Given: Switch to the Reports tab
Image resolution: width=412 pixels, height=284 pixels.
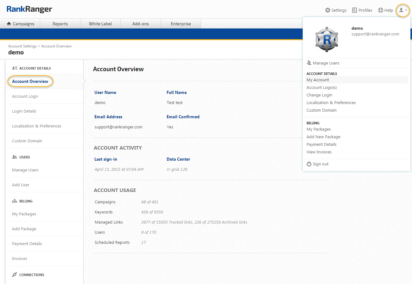Looking at the screenshot, I should [60, 24].
